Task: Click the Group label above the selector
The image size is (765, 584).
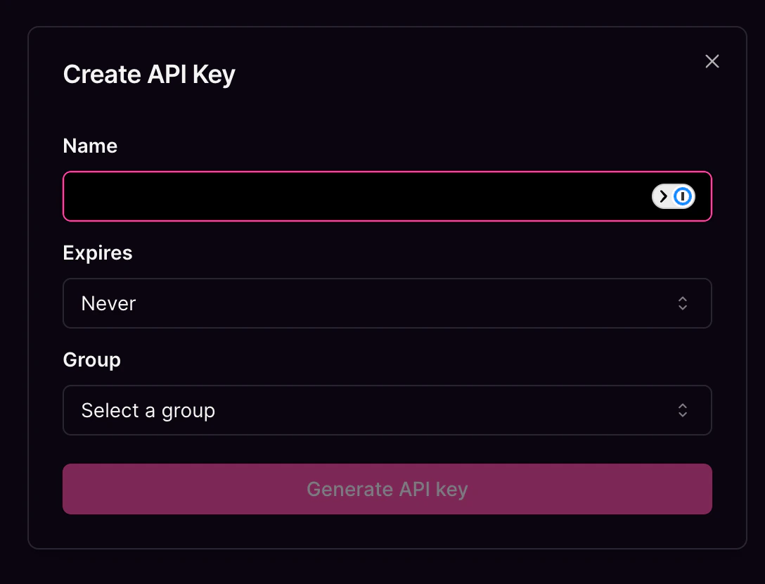Action: 92,360
